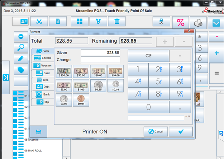Open the blue chevron down icon

point(216,23)
